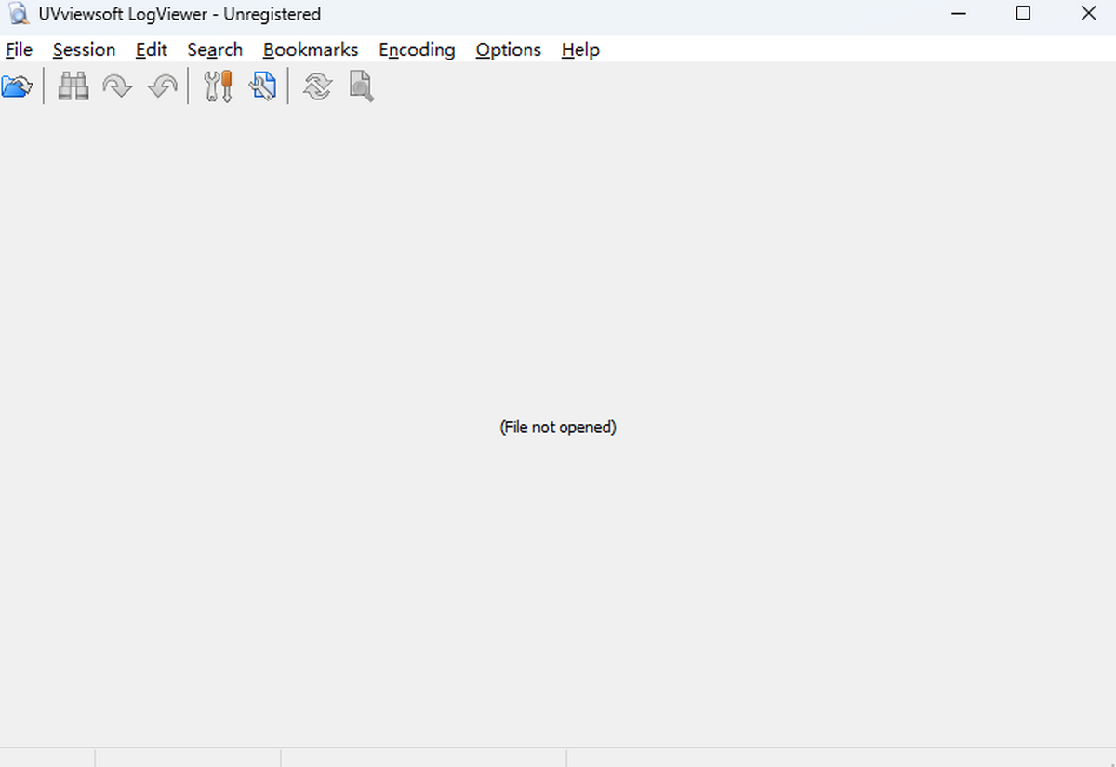The image size is (1116, 767).
Task: Click the Find previous arrow icon
Action: pyautogui.click(x=162, y=86)
